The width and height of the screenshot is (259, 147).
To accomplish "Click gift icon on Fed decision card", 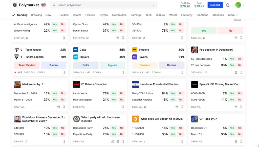I will tap(236, 72).
